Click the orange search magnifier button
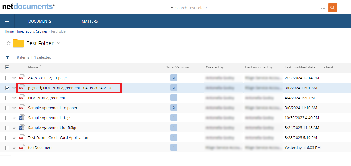Viewport: 351px width, 166px height. pos(333,8)
